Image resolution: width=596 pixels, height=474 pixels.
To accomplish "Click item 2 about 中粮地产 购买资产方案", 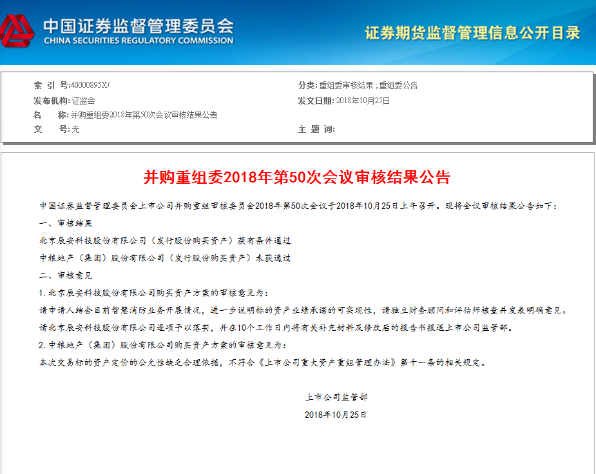I will click(x=162, y=345).
